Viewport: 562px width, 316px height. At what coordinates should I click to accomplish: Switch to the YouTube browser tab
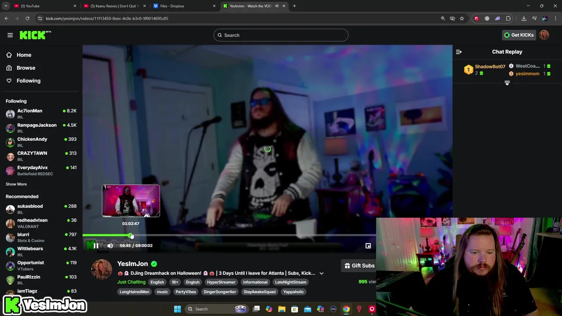coord(44,6)
